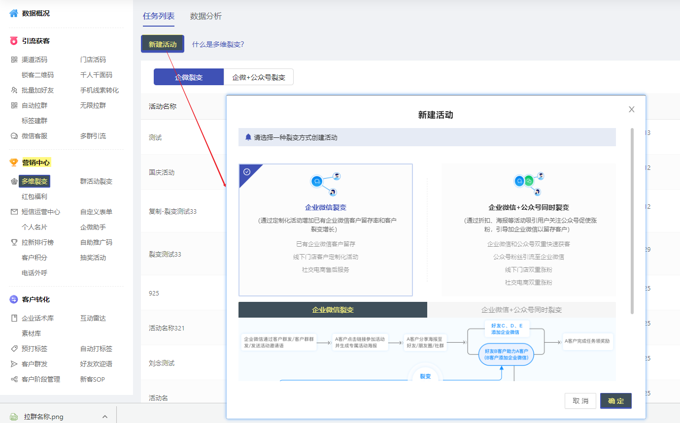This screenshot has height=423, width=680.
Task: Expand download options chevron for 拉群名称.png
Action: (104, 417)
